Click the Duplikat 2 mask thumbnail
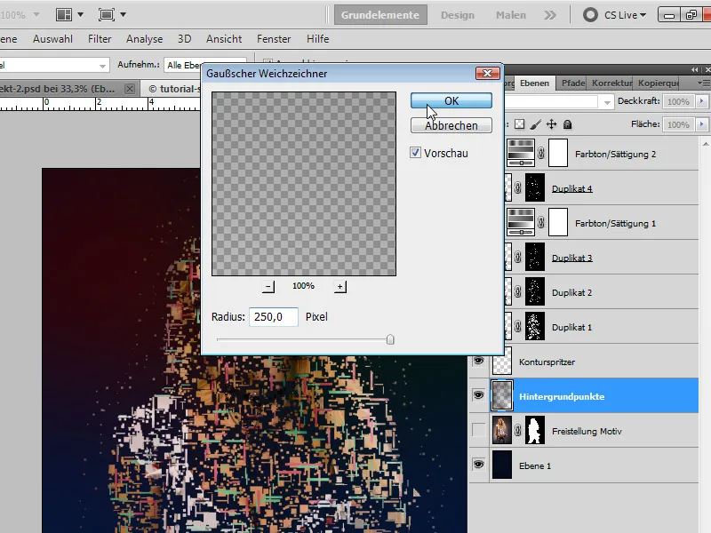 [535, 291]
